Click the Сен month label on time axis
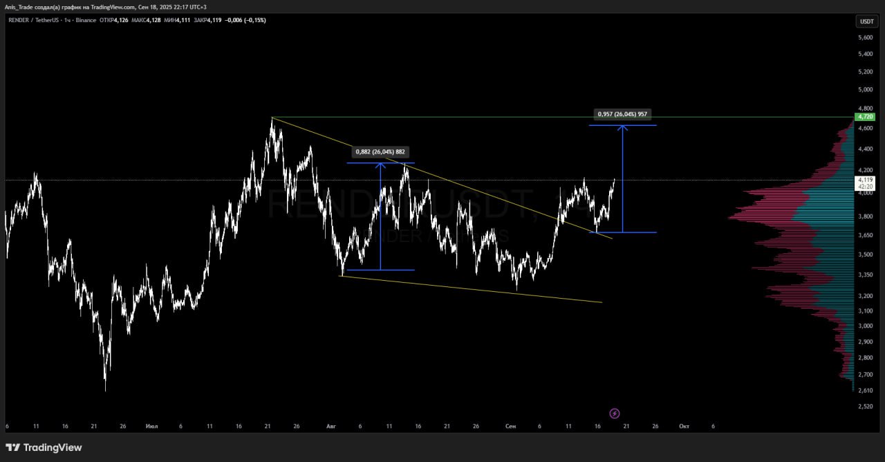Viewport: 885px width, 462px height. pyautogui.click(x=510, y=426)
